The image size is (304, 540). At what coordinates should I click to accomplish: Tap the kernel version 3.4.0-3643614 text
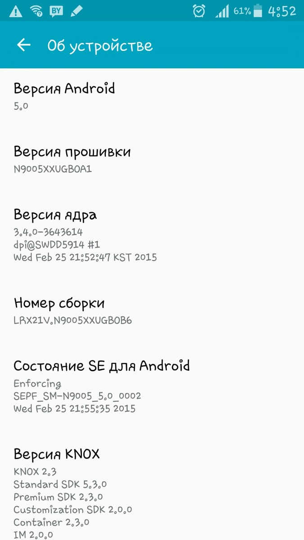[48, 232]
